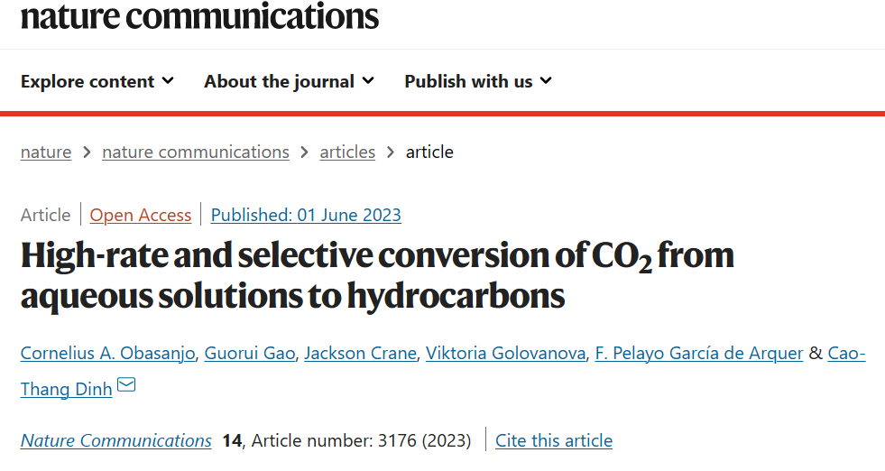The height and width of the screenshot is (471, 885).
Task: Expand the Publish with us menu
Action: coord(478,81)
